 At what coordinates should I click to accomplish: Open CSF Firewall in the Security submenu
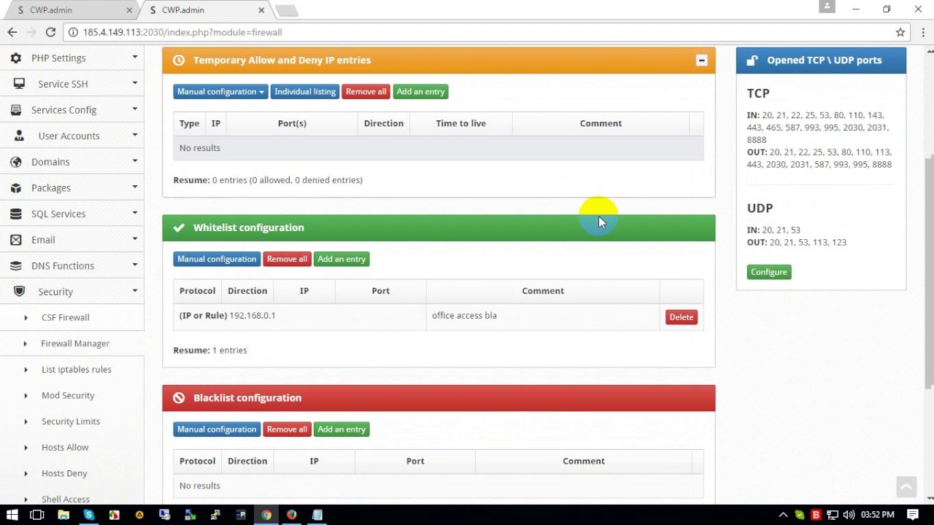[x=66, y=318]
